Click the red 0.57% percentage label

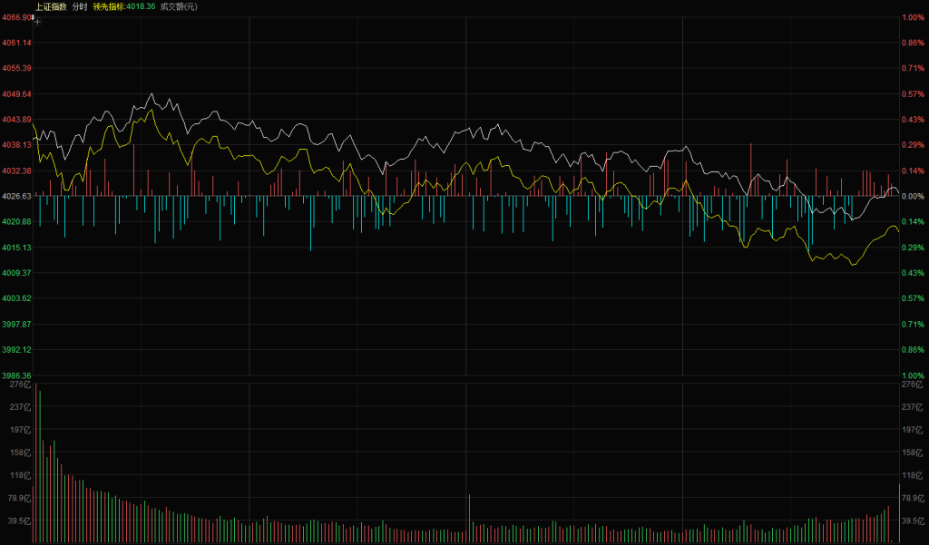tap(912, 94)
